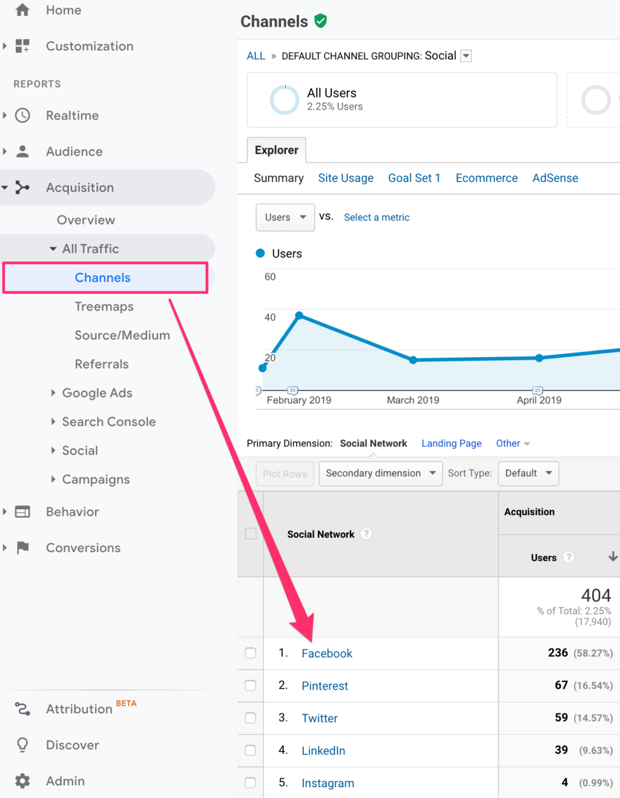
Task: Choose Landing Page primary dimension
Action: tap(452, 443)
